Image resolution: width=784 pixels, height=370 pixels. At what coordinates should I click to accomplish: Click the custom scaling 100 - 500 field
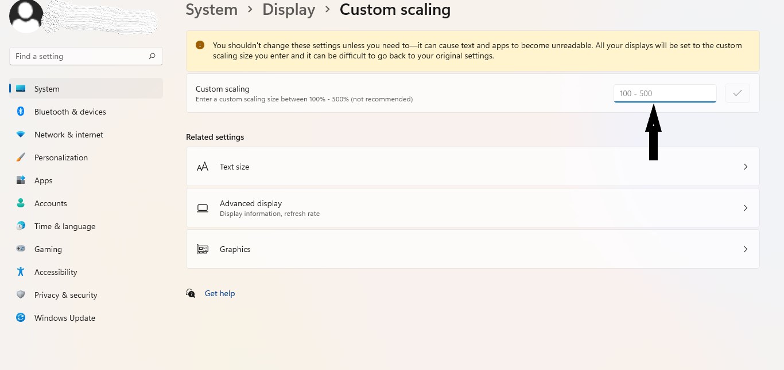click(665, 93)
